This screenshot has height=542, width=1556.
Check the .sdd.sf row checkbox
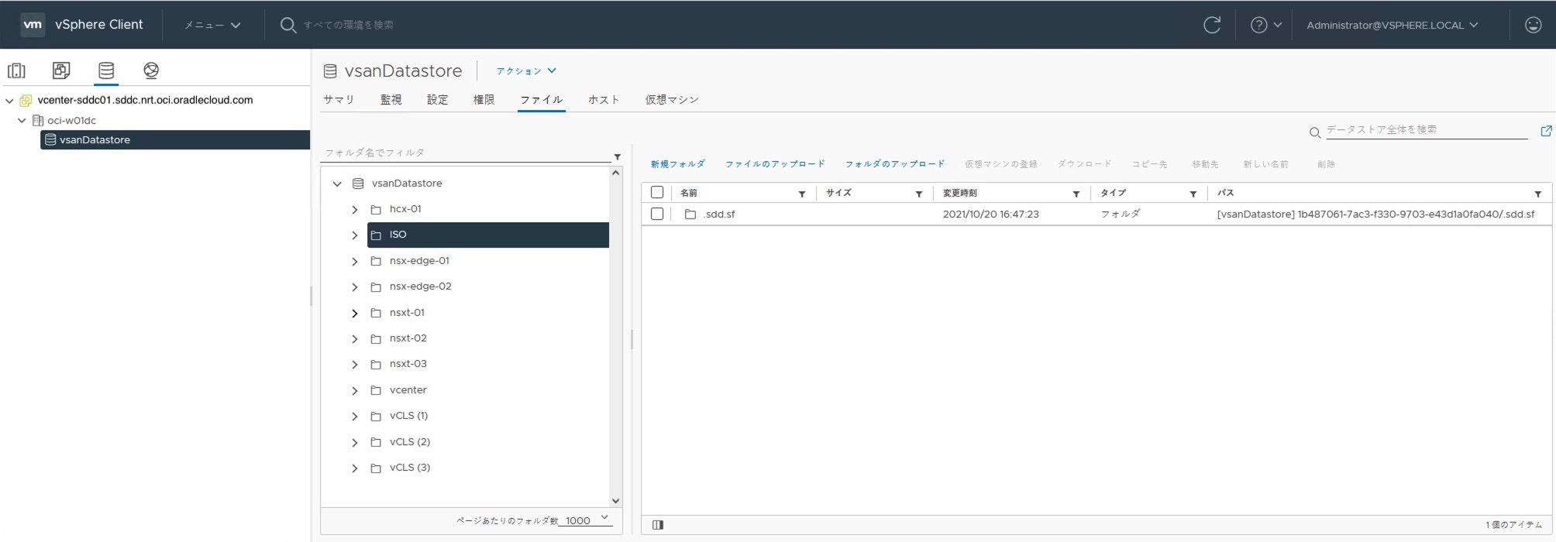coord(657,214)
